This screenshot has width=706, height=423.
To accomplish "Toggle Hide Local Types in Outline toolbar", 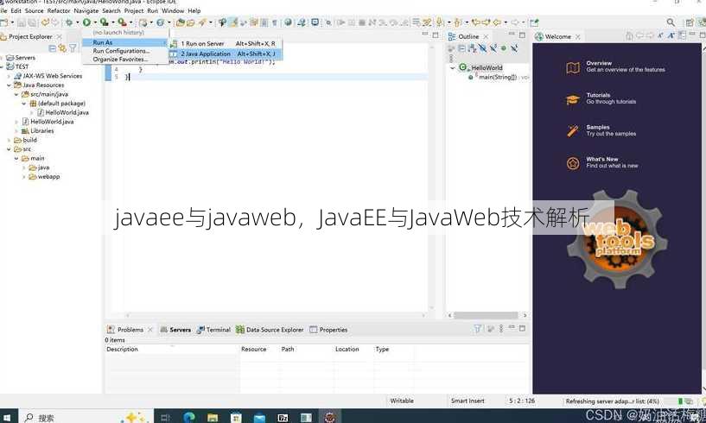I will (514, 48).
